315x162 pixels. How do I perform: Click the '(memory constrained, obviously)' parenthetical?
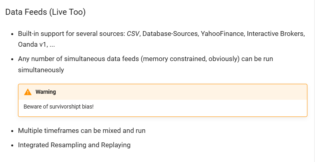(190, 59)
